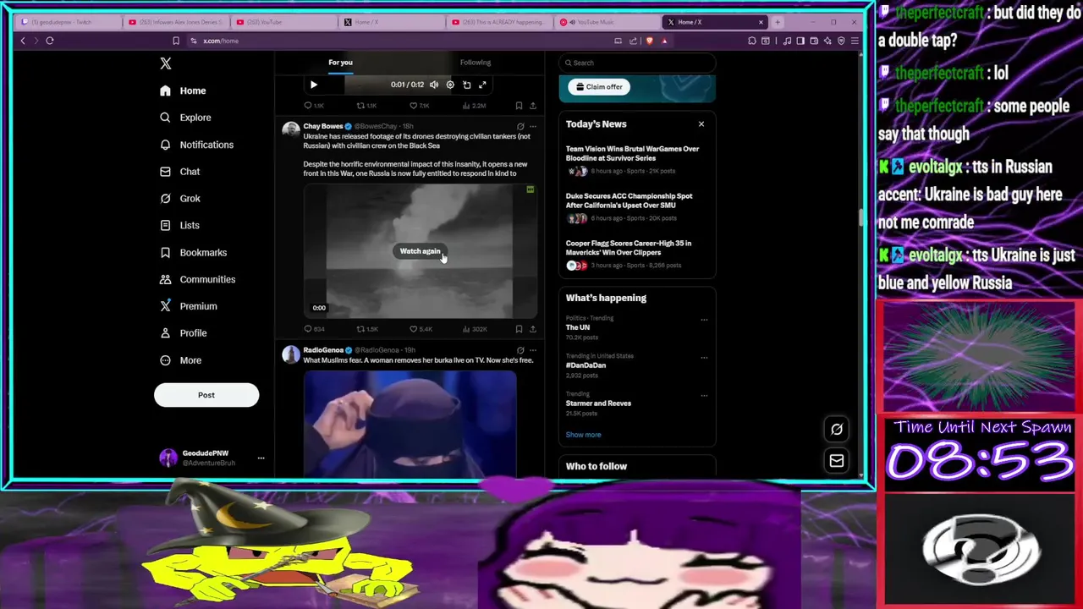Image resolution: width=1083 pixels, height=609 pixels.
Task: Open Lists in the X sidebar
Action: (179, 226)
